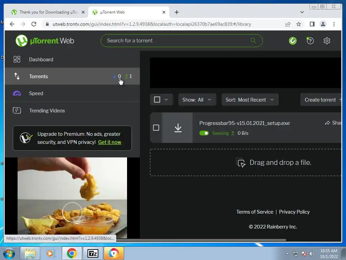Open the browser side panel icon

pos(312,24)
